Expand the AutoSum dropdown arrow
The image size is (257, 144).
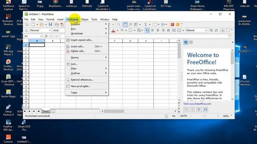click(x=150, y=25)
